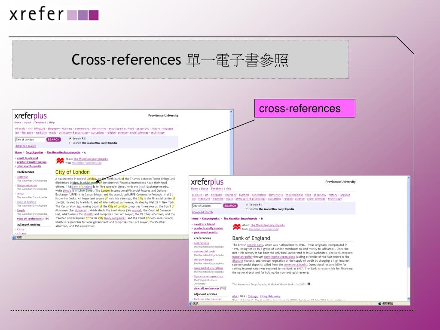Click Encyclopedias breadcrumb in City of London window
The image size is (440, 330).
point(34,153)
